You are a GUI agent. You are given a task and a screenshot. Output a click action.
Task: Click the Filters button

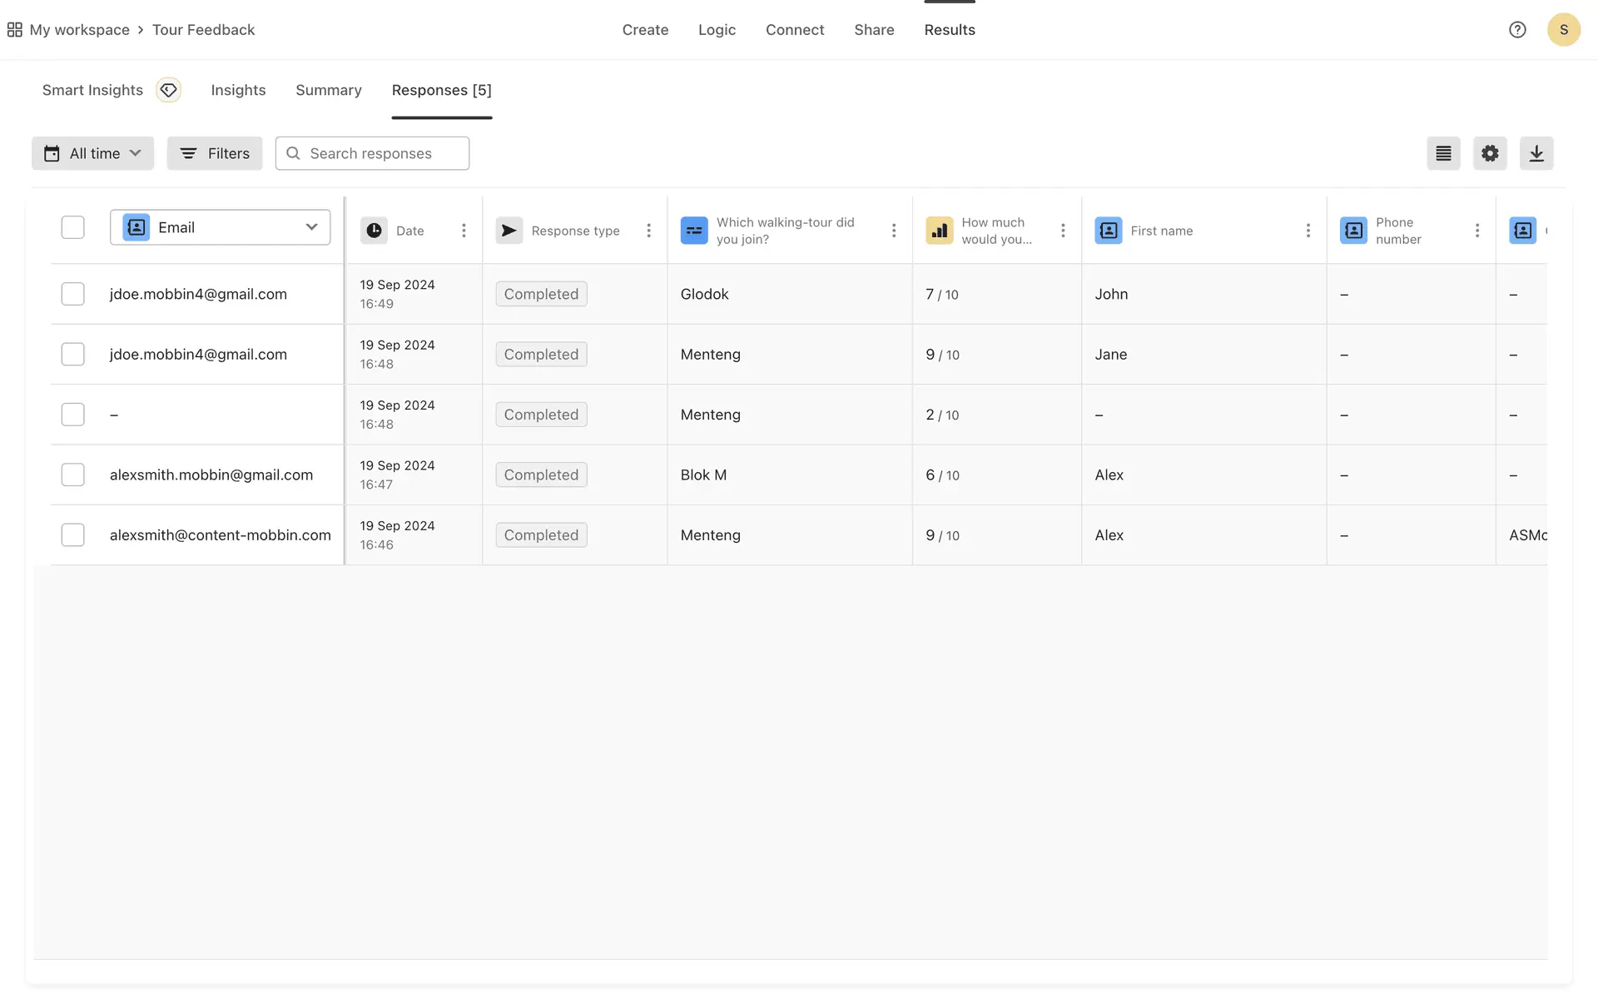(x=215, y=153)
